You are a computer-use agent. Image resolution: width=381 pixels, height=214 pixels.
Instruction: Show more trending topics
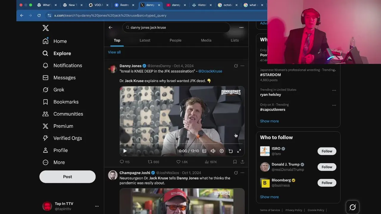coord(269,121)
